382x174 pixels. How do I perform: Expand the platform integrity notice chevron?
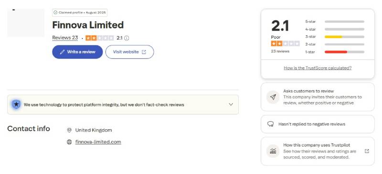pyautogui.click(x=231, y=104)
